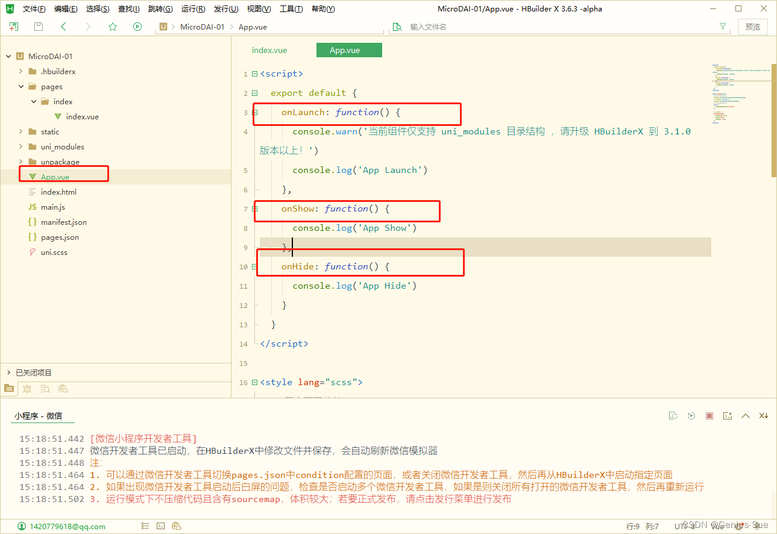Fold the onLaunch function at line 3
This screenshot has width=777, height=534.
point(254,112)
